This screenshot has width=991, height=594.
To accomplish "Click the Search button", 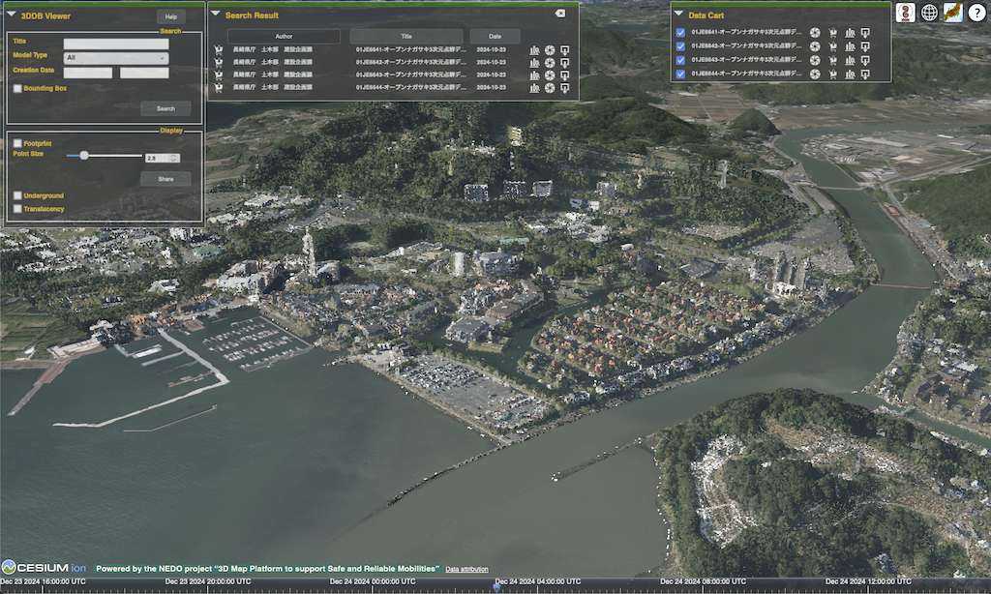I will (x=165, y=108).
